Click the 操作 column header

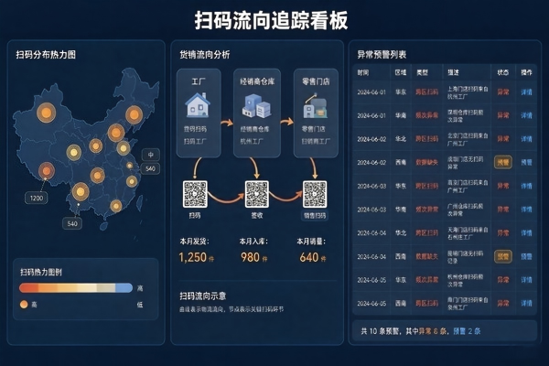click(x=526, y=72)
